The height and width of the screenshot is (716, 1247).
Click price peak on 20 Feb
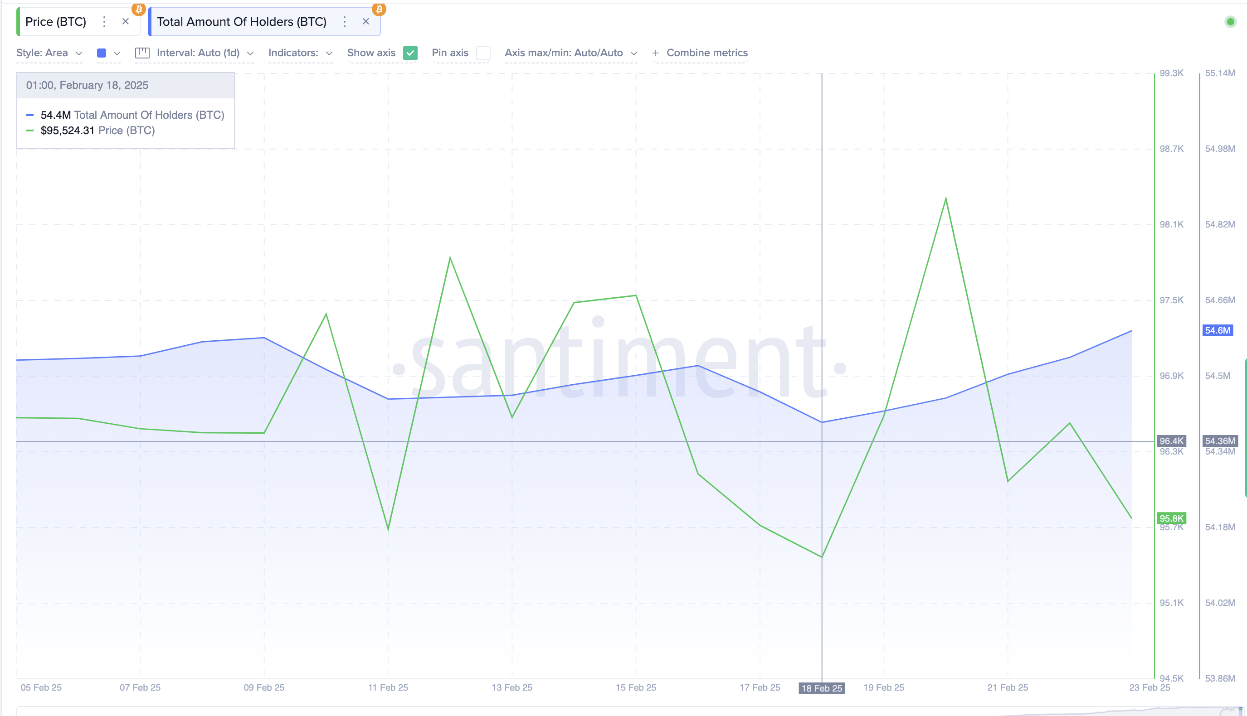coord(945,198)
